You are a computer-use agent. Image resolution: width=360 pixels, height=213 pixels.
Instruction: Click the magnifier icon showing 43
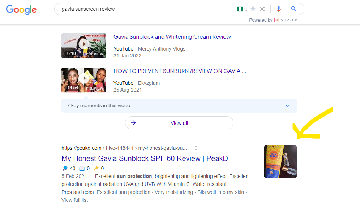click(x=65, y=168)
